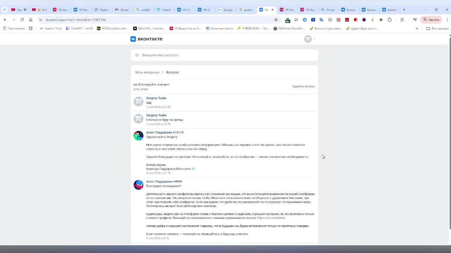Click Агент Поддержки #9999 avatar

[x=138, y=185]
